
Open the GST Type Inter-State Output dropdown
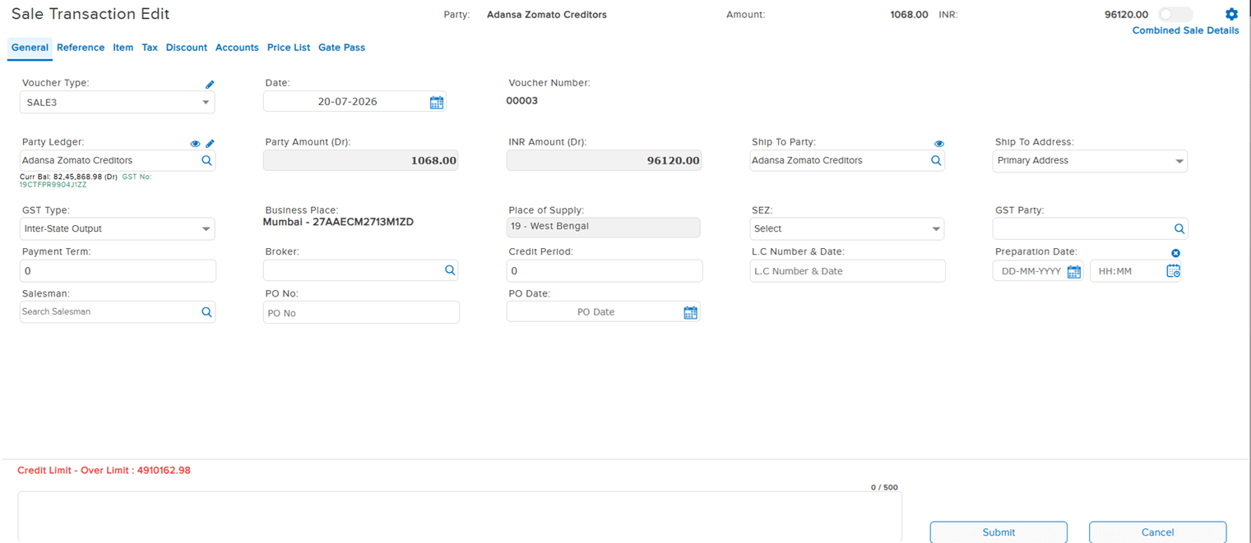pyautogui.click(x=118, y=229)
